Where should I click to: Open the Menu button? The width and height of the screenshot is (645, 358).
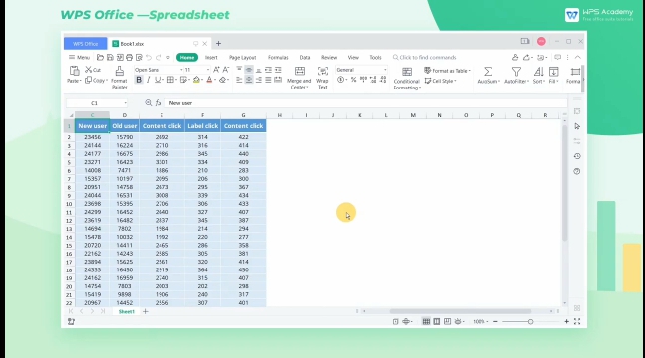(79, 57)
